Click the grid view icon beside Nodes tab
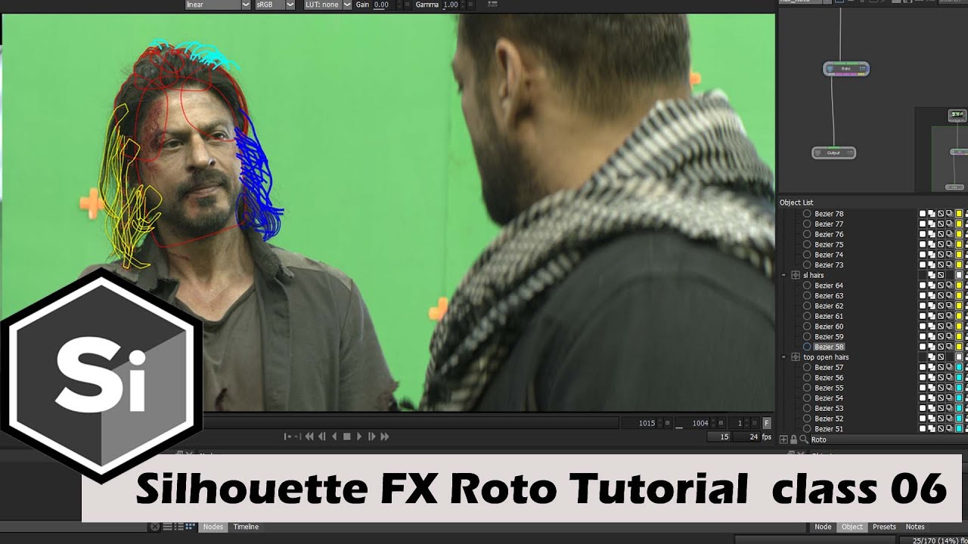The width and height of the screenshot is (968, 544). (190, 527)
